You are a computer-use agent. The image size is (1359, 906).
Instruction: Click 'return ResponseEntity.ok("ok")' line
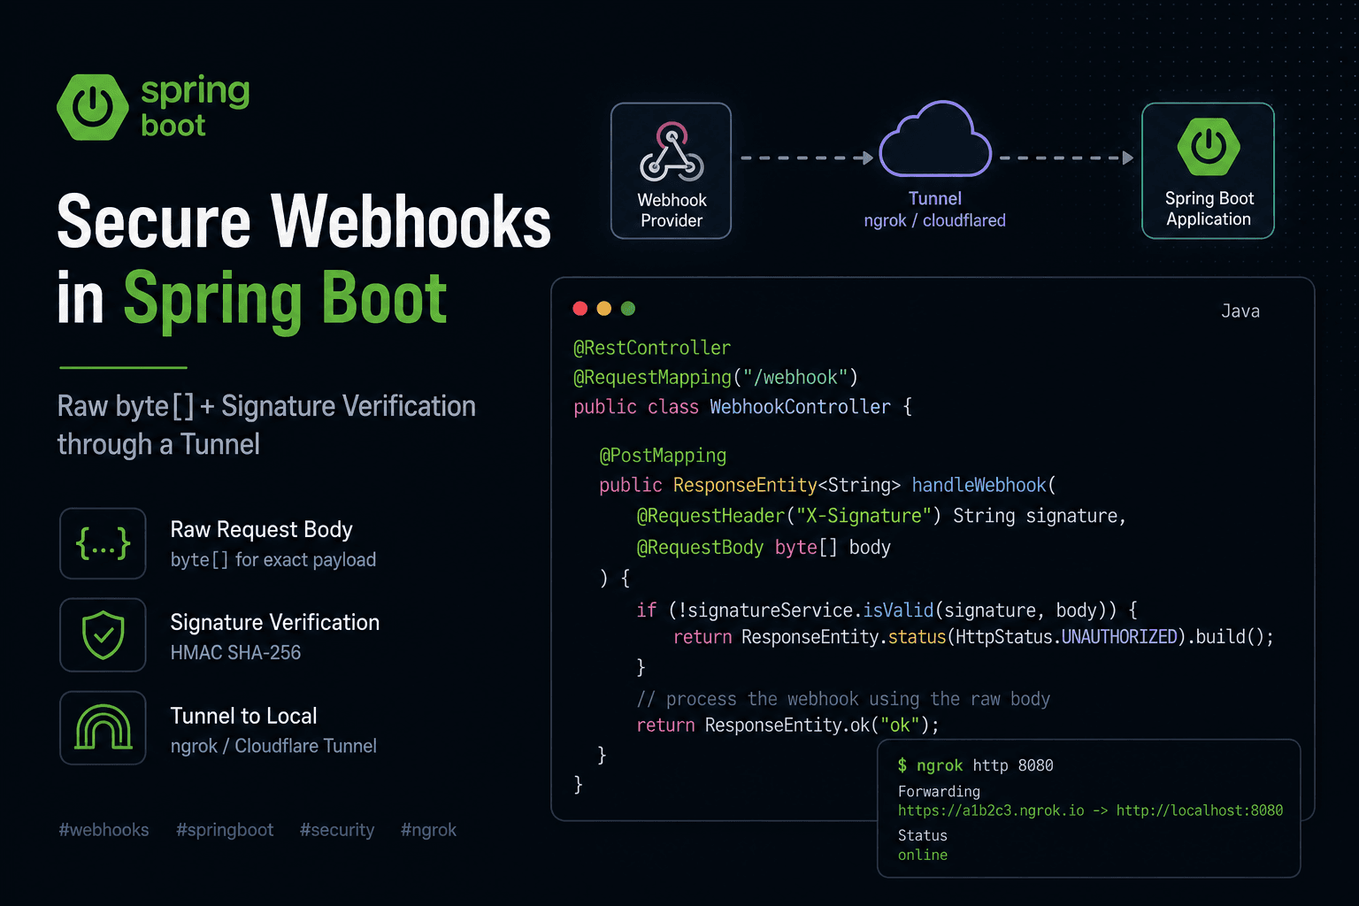787,726
